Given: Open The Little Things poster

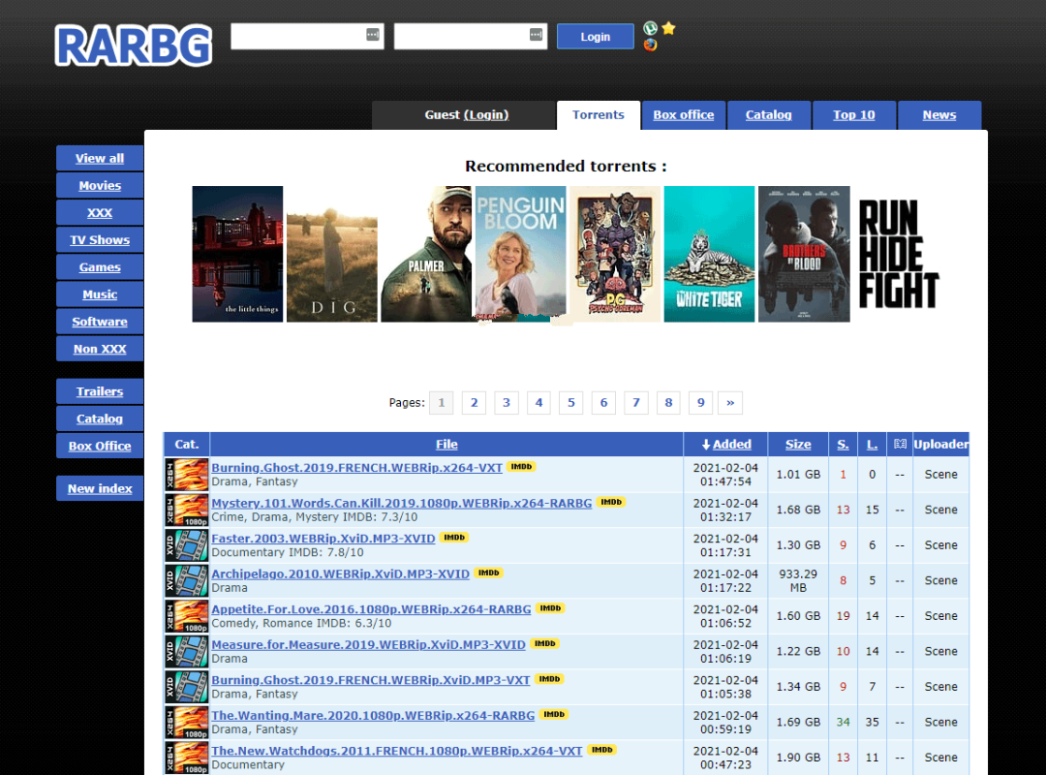Looking at the screenshot, I should pyautogui.click(x=237, y=254).
